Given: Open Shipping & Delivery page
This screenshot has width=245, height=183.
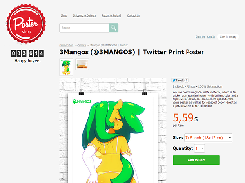Looking at the screenshot, I should 85,15.
